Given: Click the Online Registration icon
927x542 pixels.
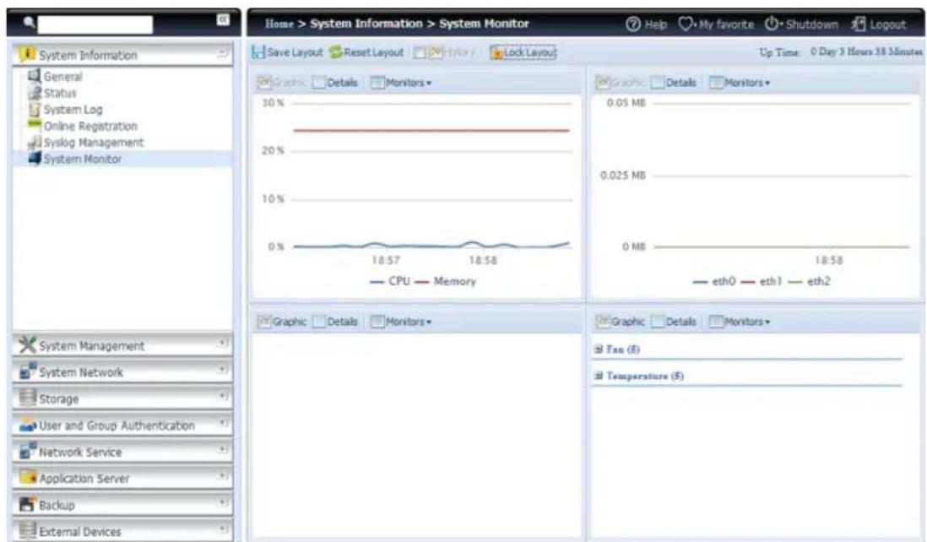Looking at the screenshot, I should click(x=35, y=124).
